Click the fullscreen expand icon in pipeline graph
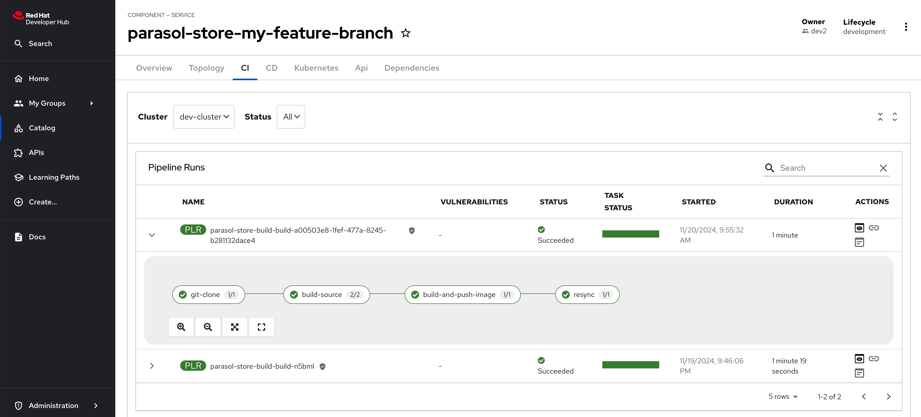Image resolution: width=921 pixels, height=417 pixels. point(261,327)
